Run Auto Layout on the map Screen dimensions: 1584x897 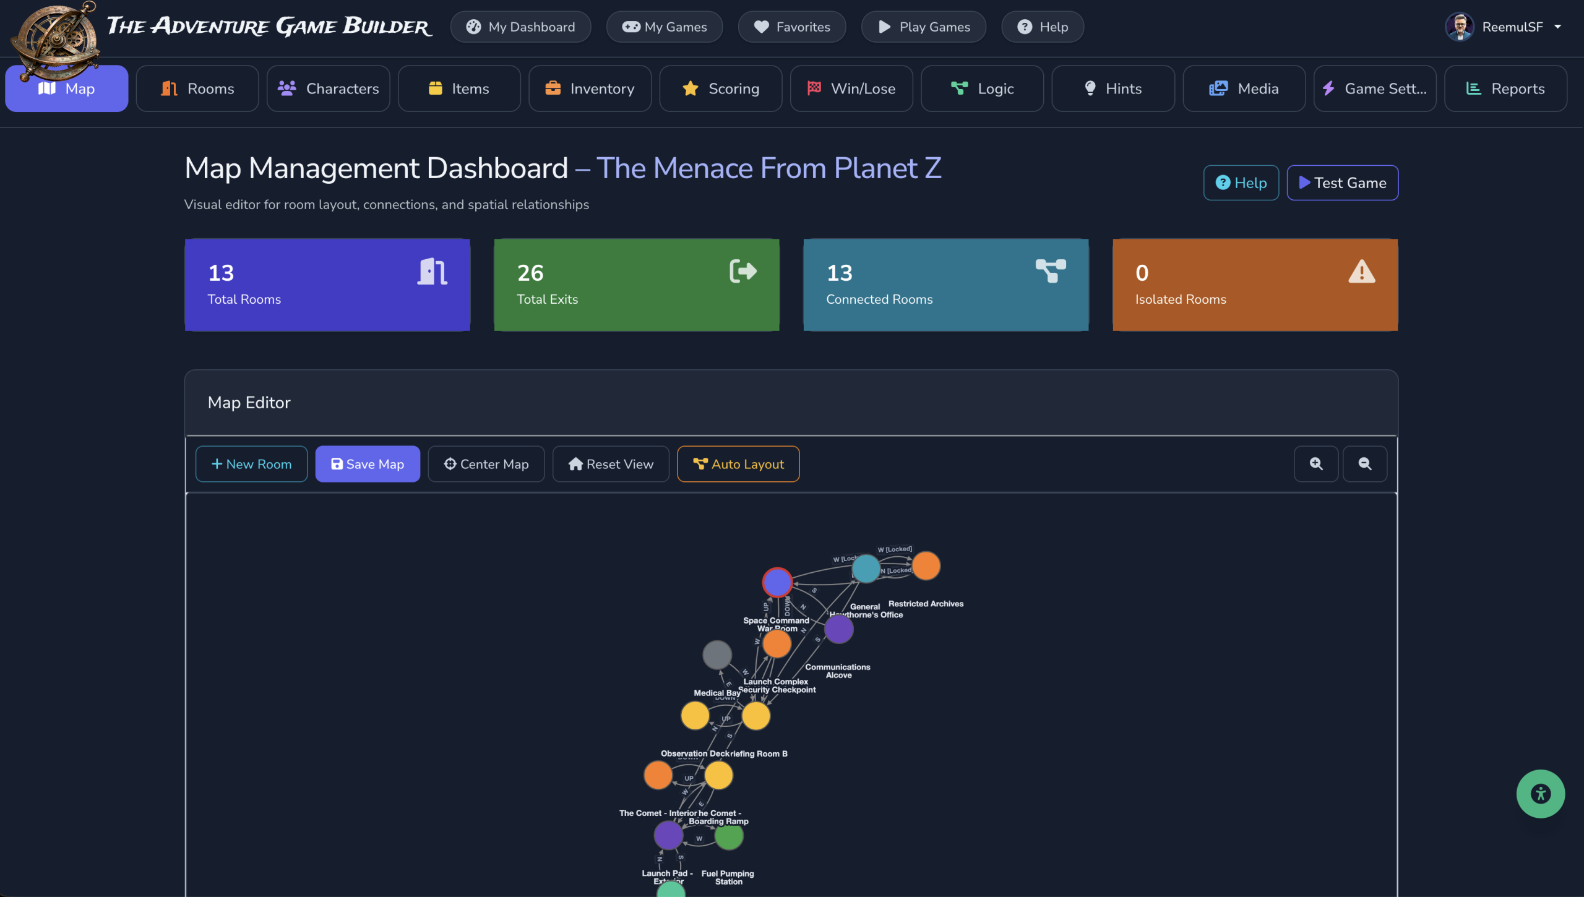pyautogui.click(x=738, y=464)
